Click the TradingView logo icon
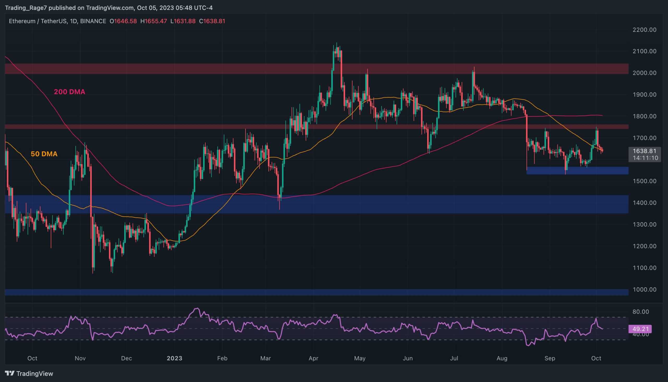The width and height of the screenshot is (668, 382). click(x=10, y=373)
